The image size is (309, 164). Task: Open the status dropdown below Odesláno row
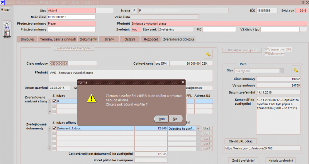198,134
